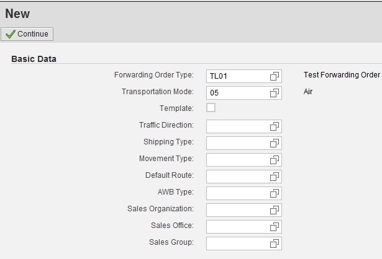The height and width of the screenshot is (259, 382).
Task: Open value help icon for AWB Type
Action: pos(275,194)
